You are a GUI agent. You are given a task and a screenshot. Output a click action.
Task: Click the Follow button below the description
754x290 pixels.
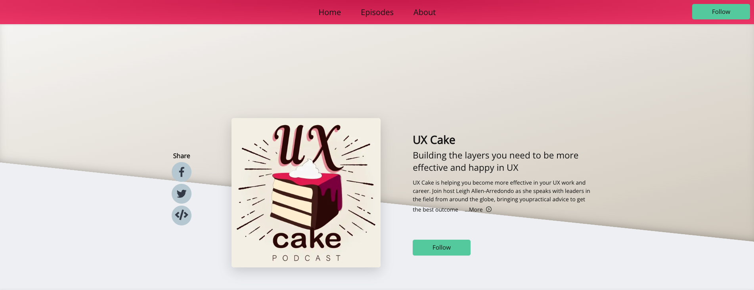[x=442, y=248]
